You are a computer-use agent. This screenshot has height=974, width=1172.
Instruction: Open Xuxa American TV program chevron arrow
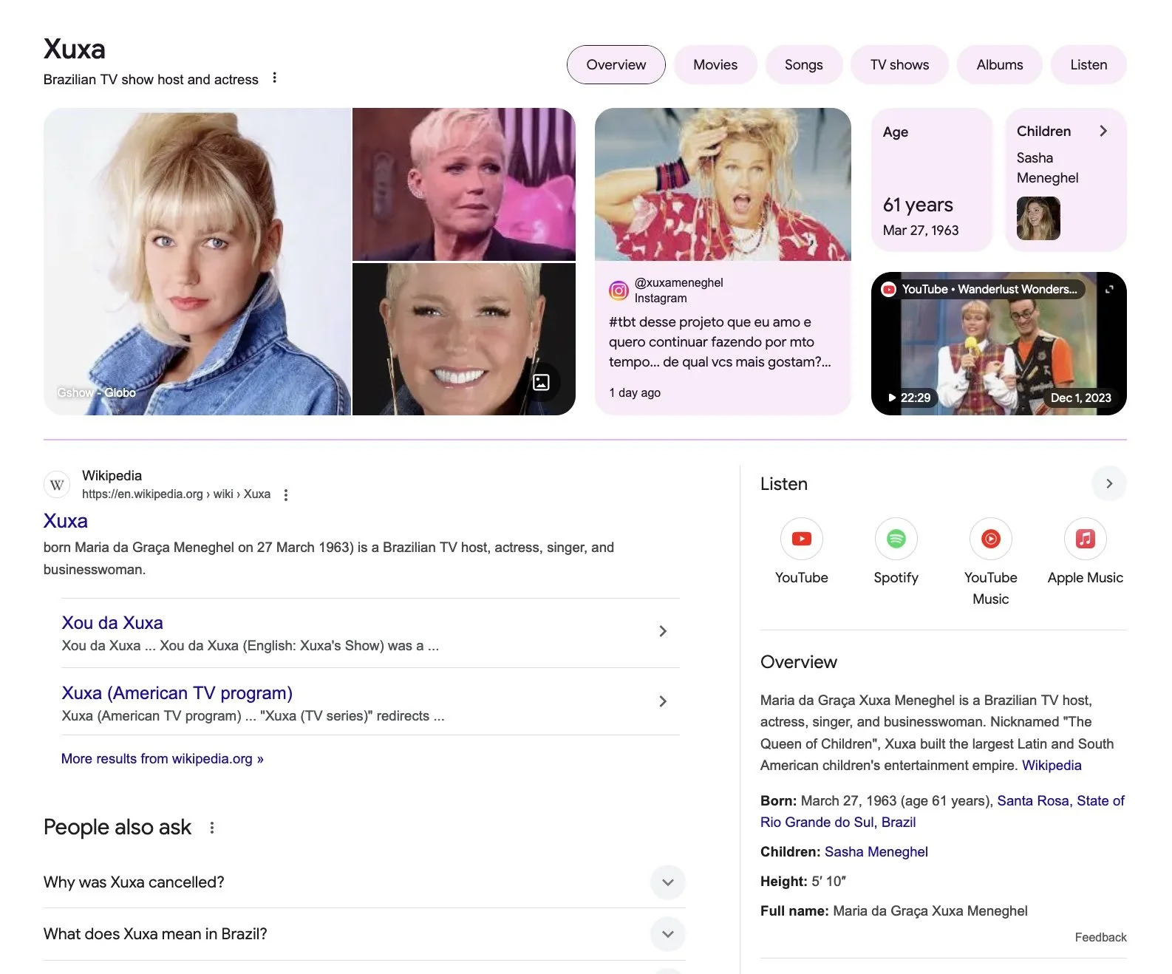(663, 701)
